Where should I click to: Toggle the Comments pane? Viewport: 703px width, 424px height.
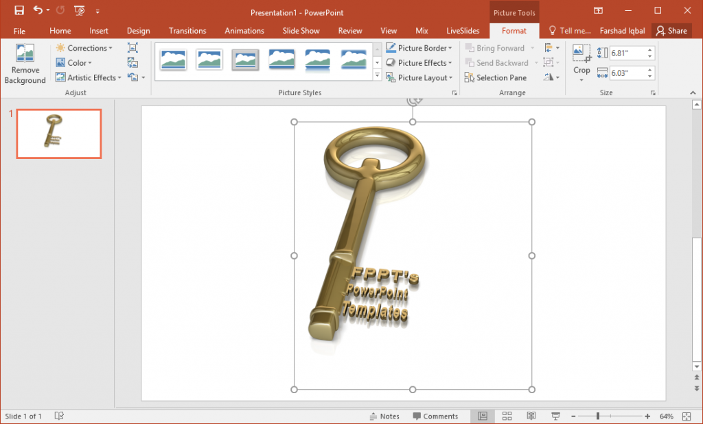[436, 416]
